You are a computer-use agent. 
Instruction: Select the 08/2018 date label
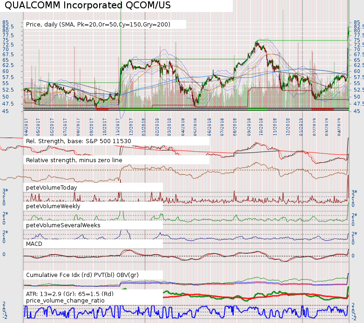(235, 127)
